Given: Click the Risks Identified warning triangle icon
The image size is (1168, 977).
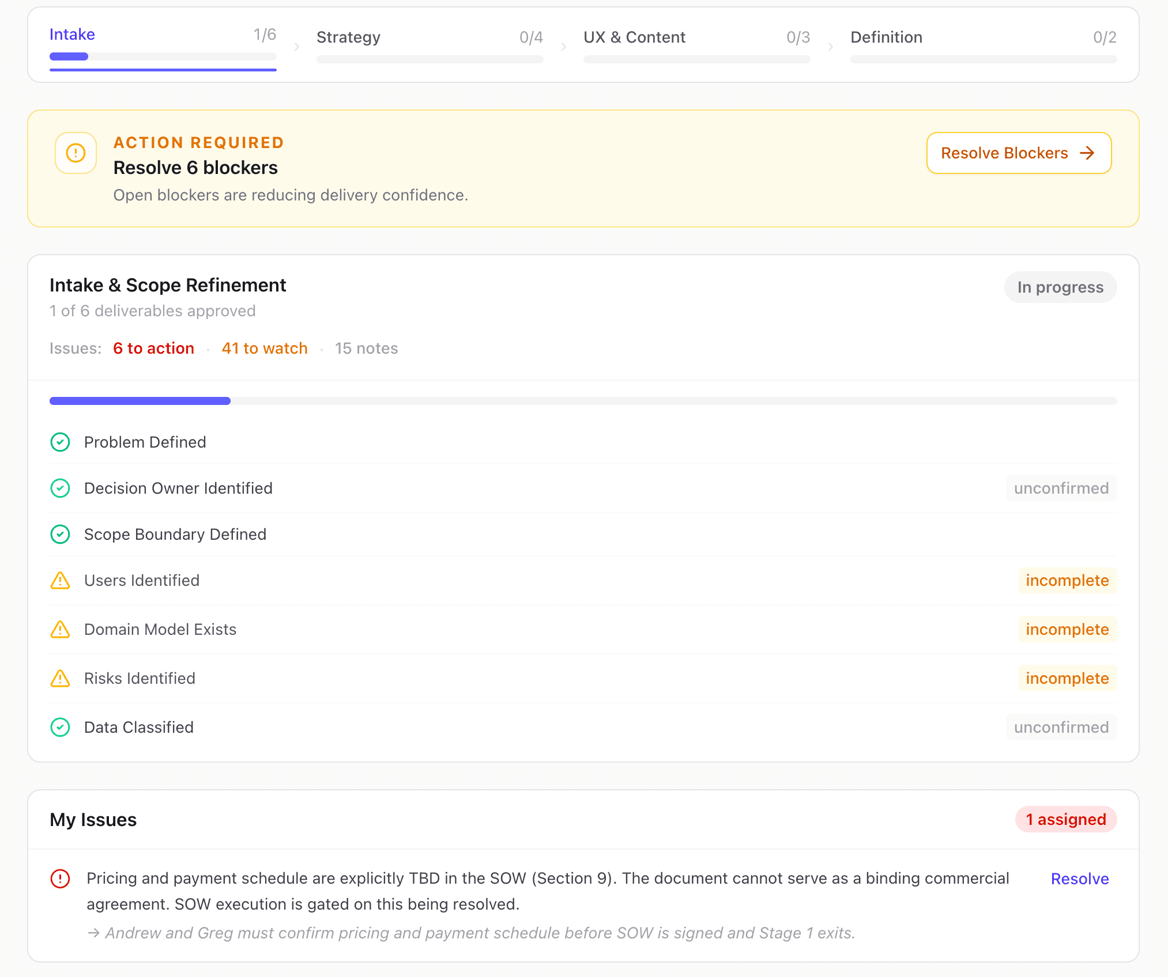Looking at the screenshot, I should 60,679.
